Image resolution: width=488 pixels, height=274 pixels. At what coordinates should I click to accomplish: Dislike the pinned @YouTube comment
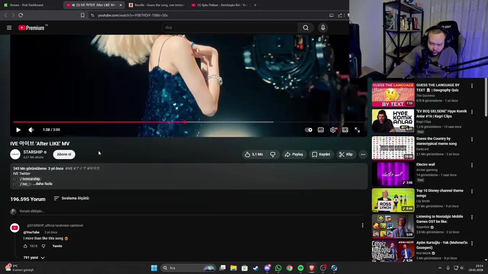pyautogui.click(x=43, y=246)
